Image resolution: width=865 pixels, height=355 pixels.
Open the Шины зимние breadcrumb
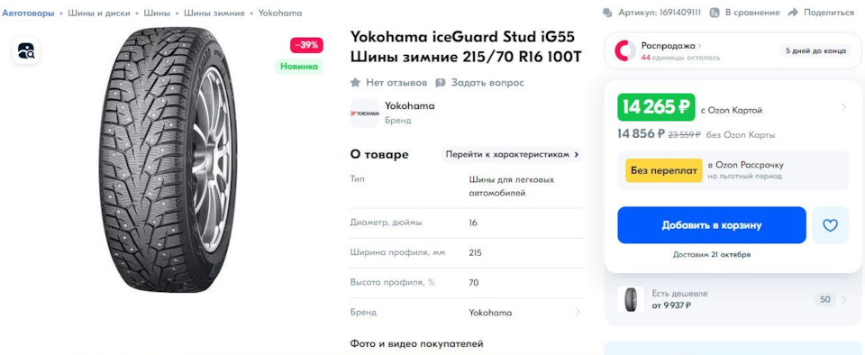(x=214, y=13)
